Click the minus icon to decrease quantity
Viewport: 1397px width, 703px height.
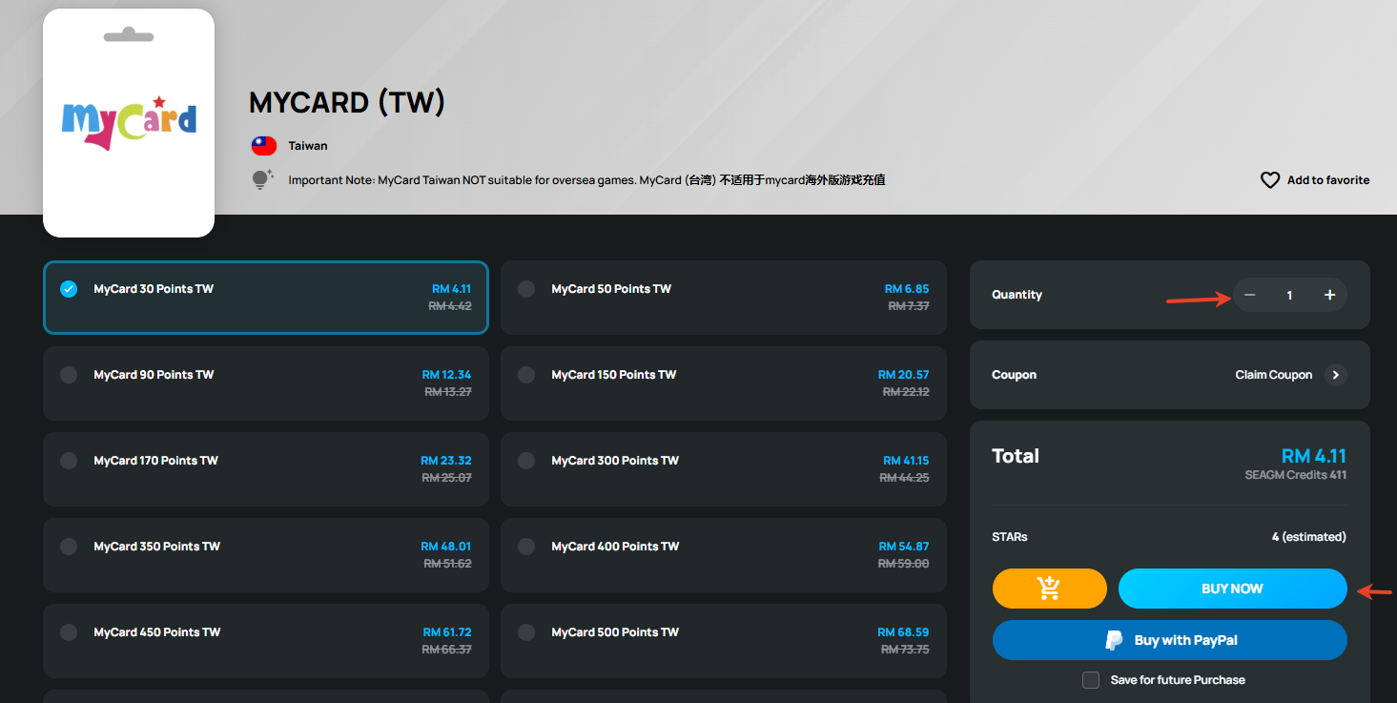[1250, 295]
